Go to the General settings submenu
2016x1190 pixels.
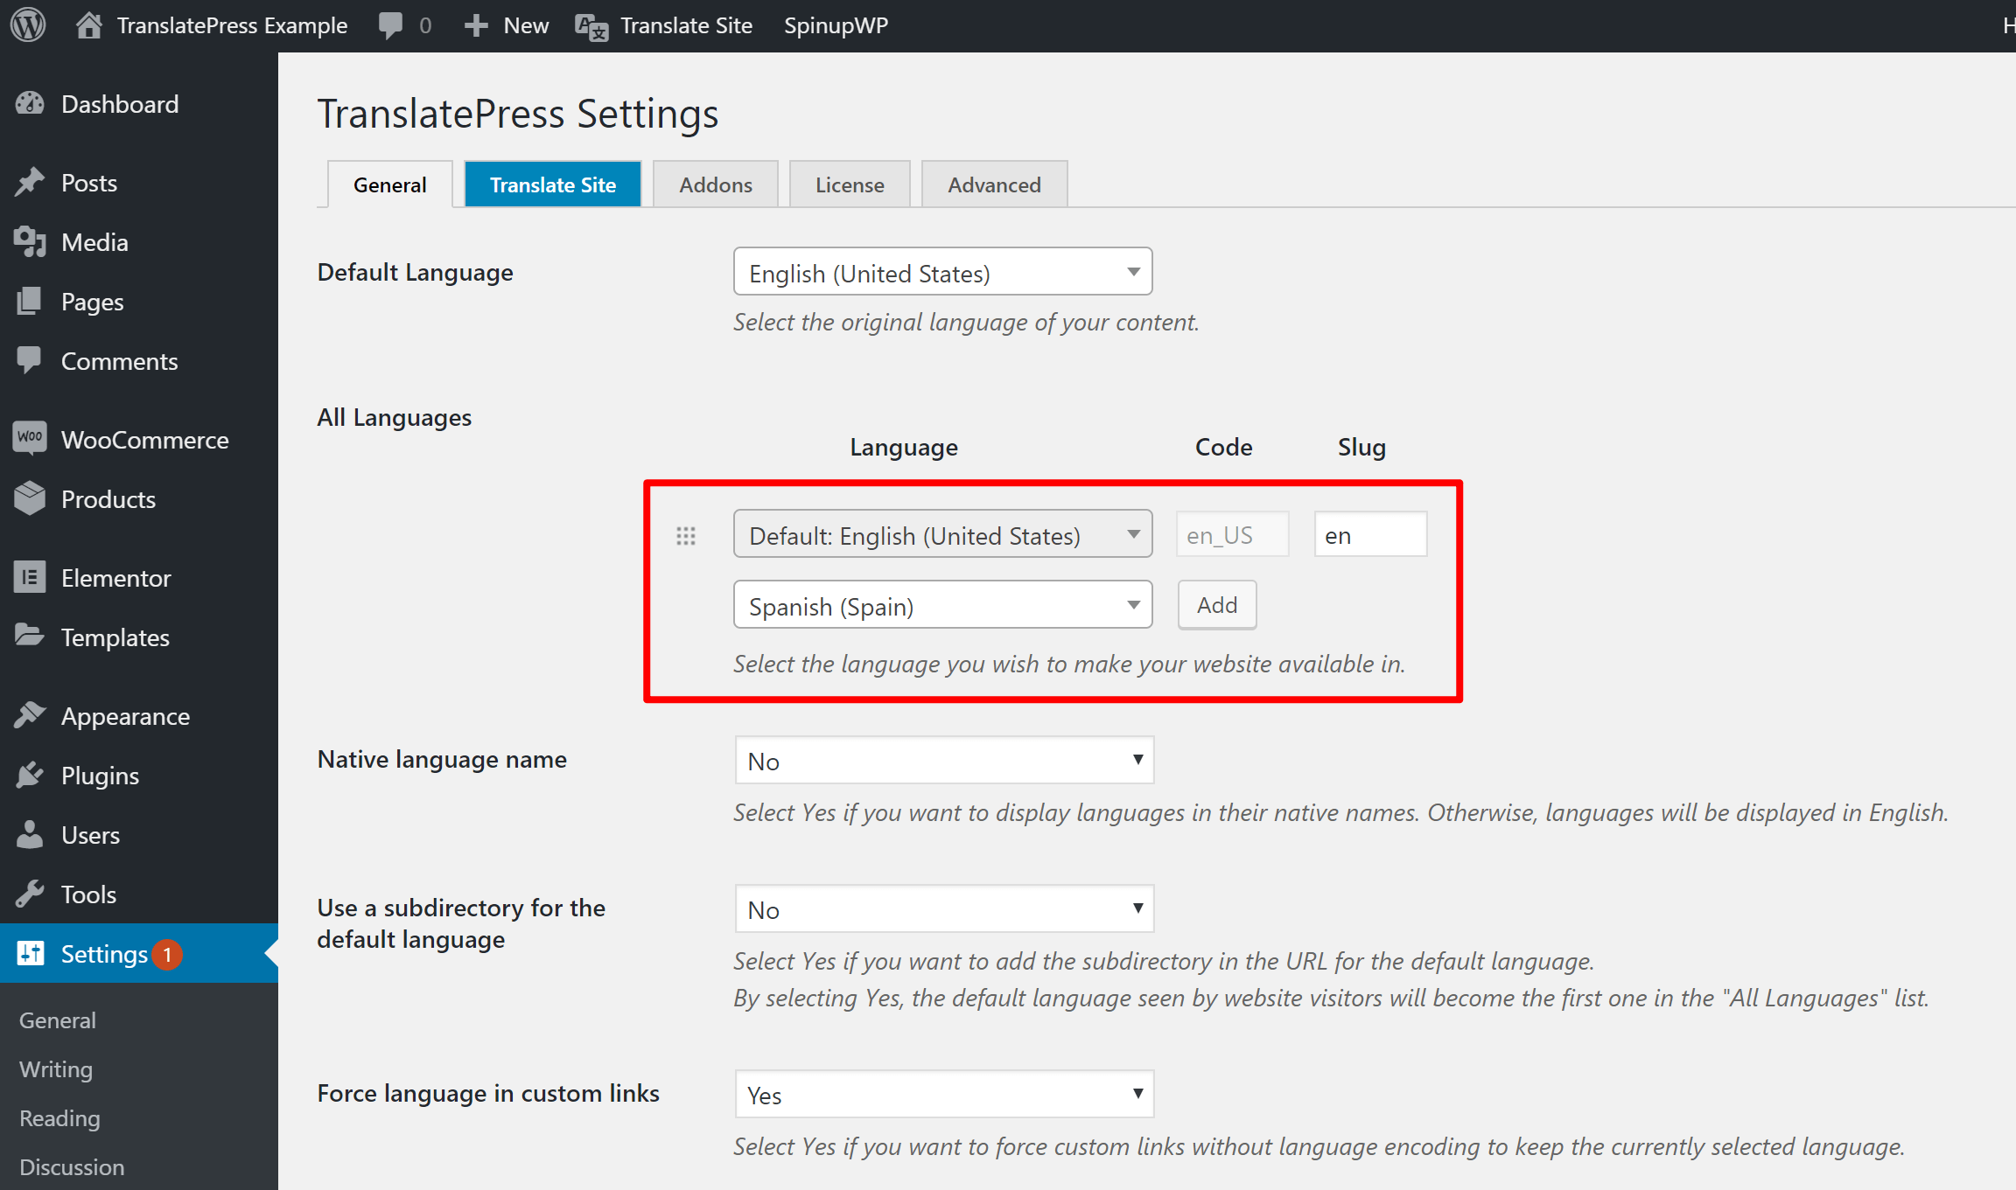58,1020
